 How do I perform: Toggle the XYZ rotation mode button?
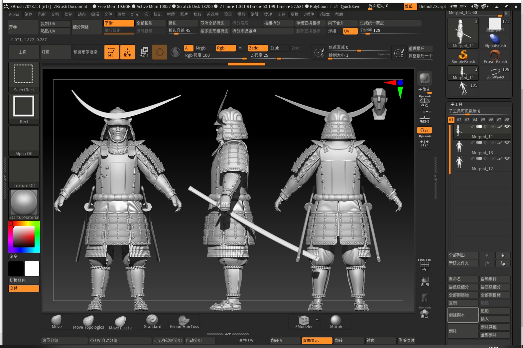pos(425,130)
